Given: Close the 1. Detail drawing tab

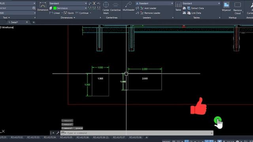Looking at the screenshot, I should point(27,22).
